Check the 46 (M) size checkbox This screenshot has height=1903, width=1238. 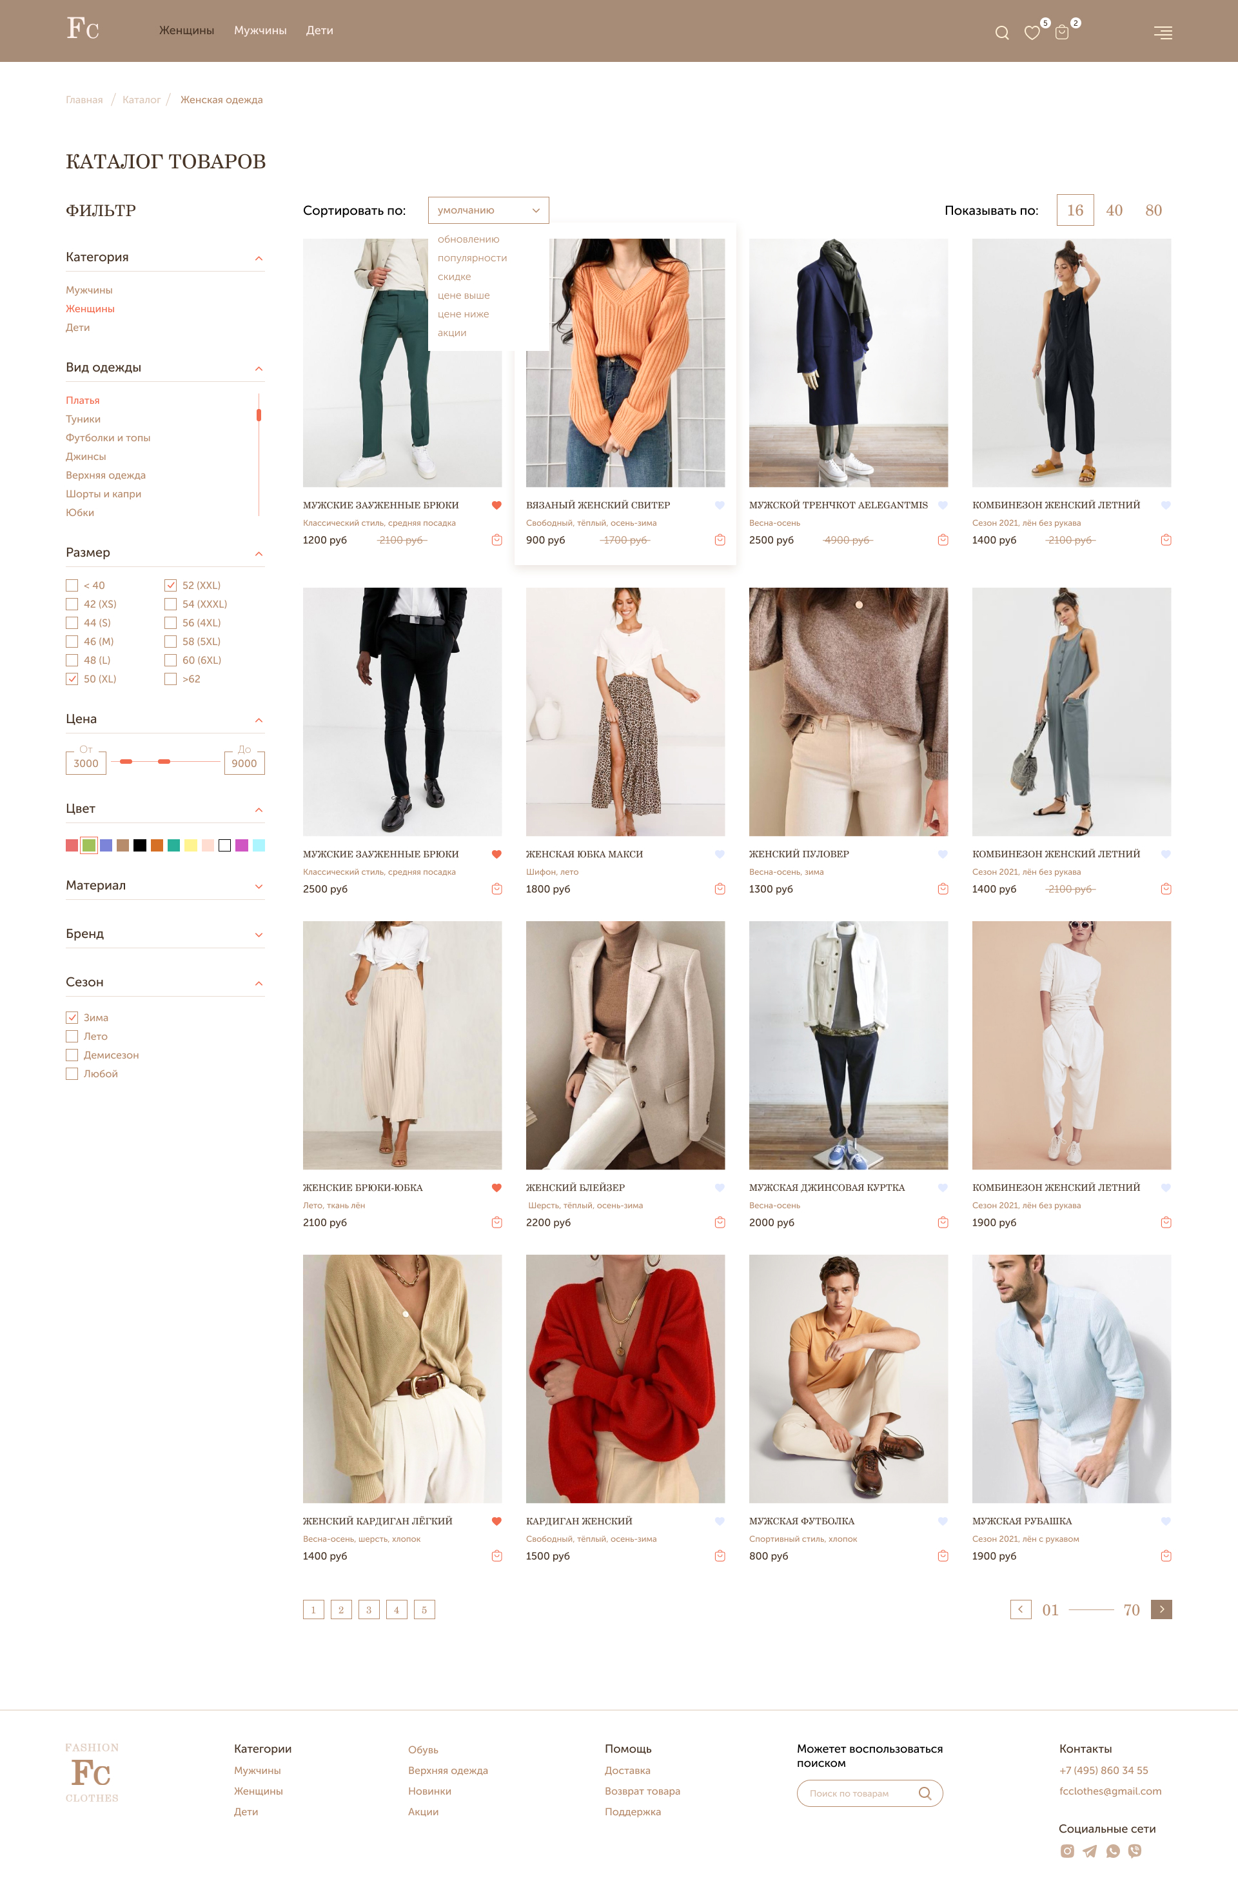(72, 641)
